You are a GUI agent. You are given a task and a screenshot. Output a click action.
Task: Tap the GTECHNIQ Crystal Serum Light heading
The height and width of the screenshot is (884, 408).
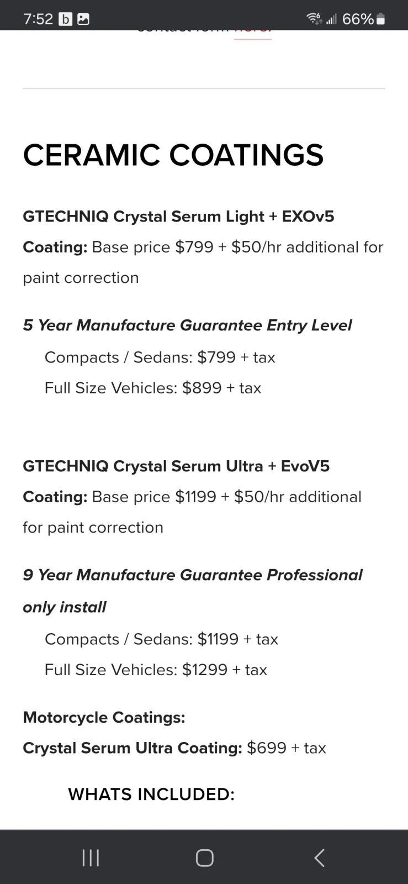[178, 217]
